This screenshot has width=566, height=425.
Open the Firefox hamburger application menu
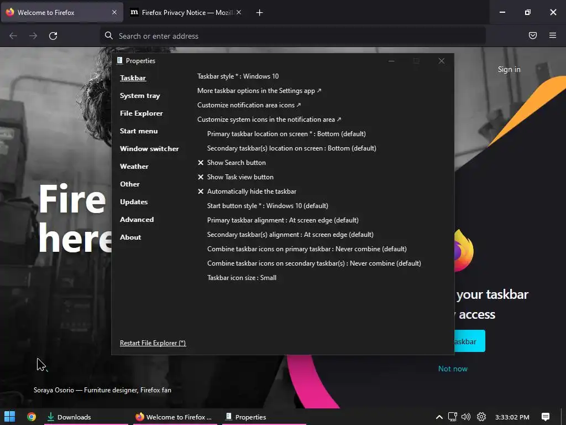(x=553, y=35)
